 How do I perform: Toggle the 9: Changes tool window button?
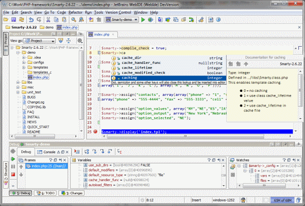[x=72, y=193]
